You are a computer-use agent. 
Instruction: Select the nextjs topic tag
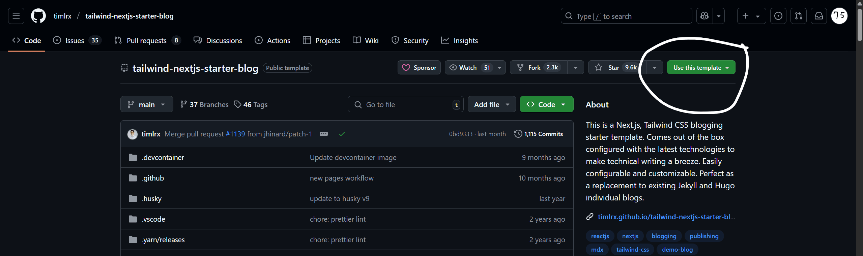point(630,236)
